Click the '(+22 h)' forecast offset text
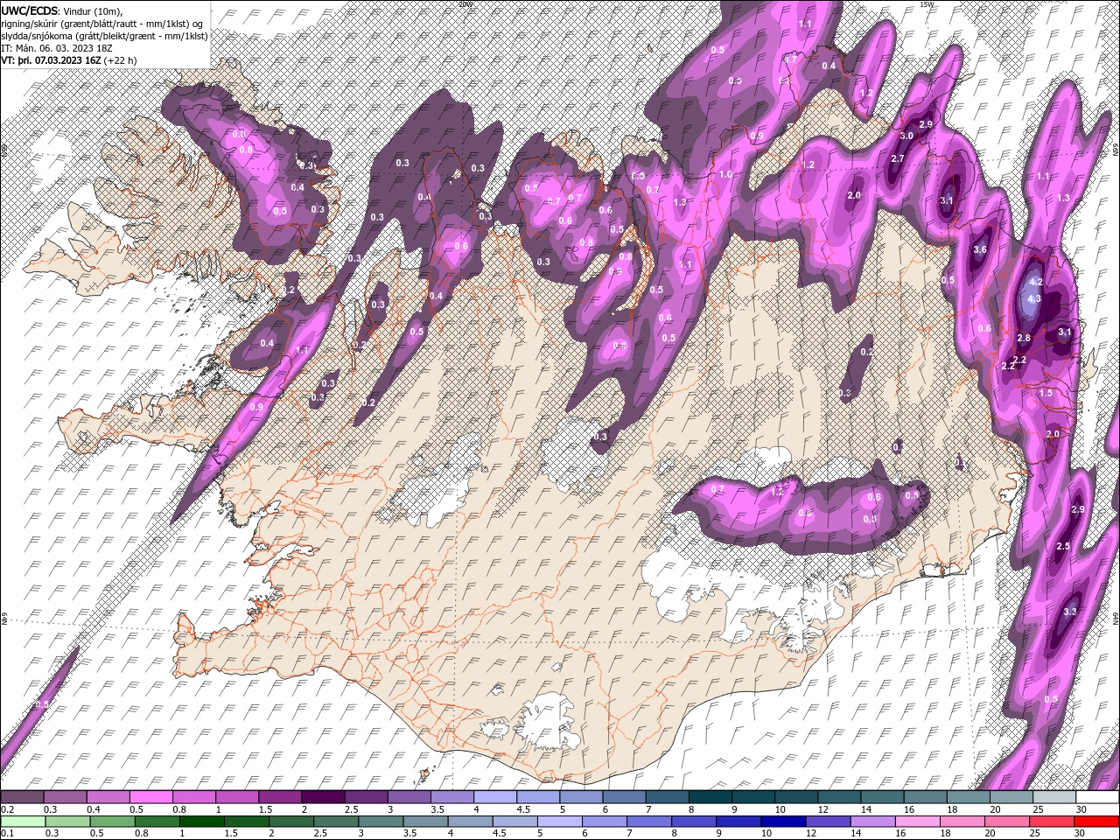 [x=120, y=60]
